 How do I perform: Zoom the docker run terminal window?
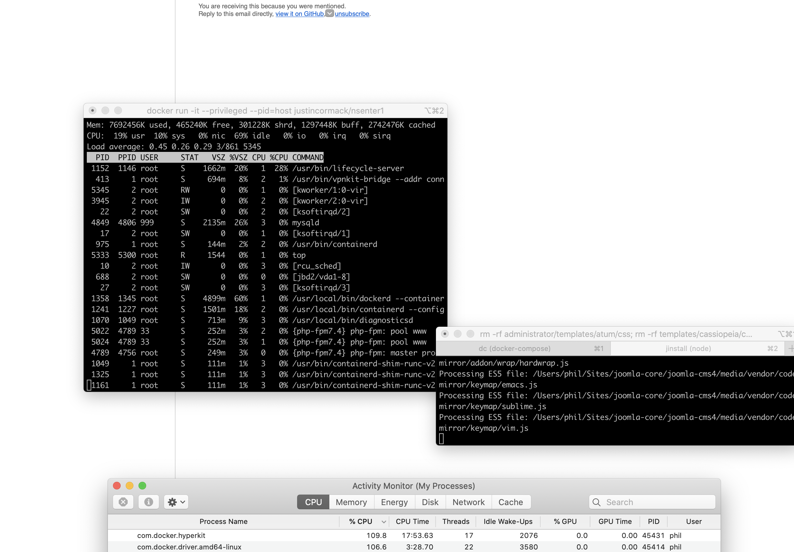tap(118, 110)
